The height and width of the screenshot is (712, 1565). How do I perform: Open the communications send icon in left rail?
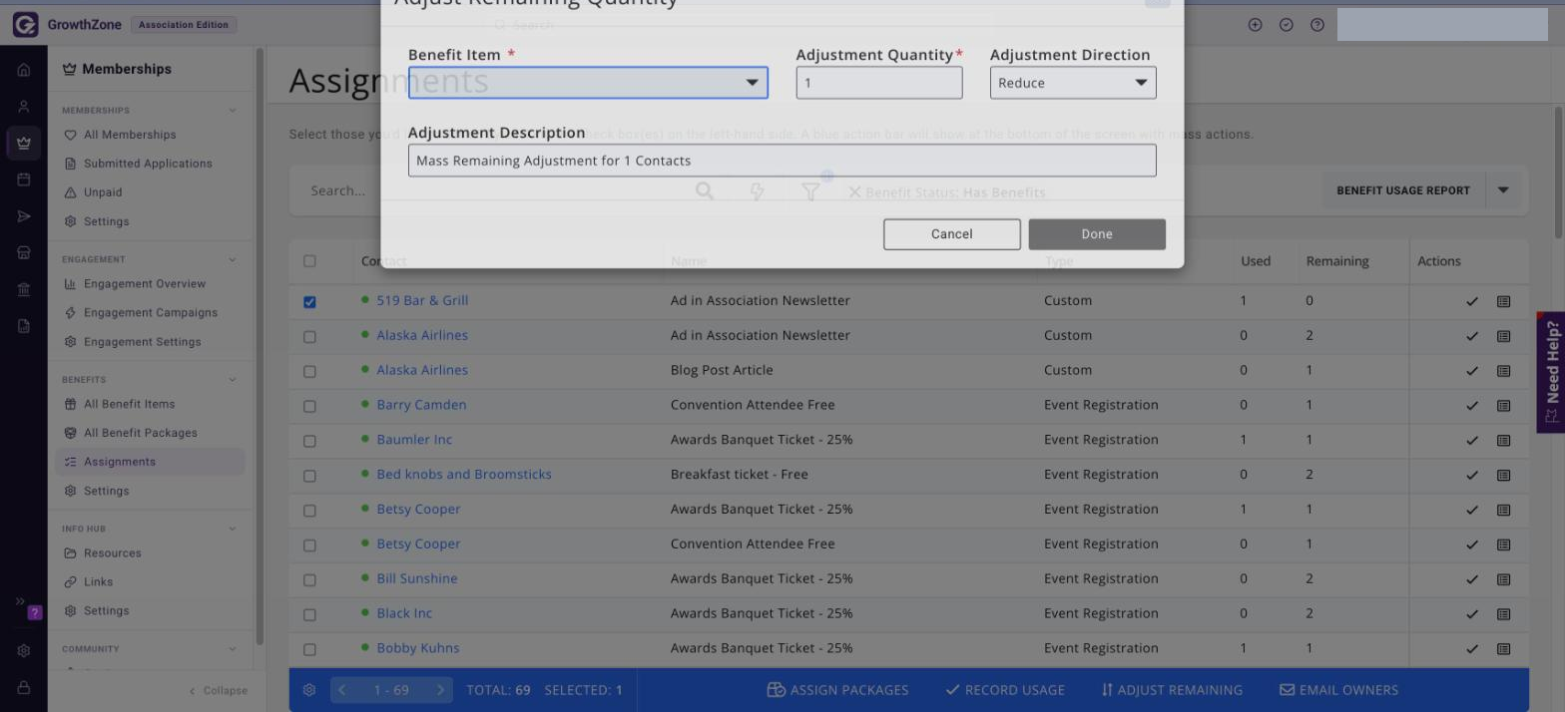[x=24, y=216]
